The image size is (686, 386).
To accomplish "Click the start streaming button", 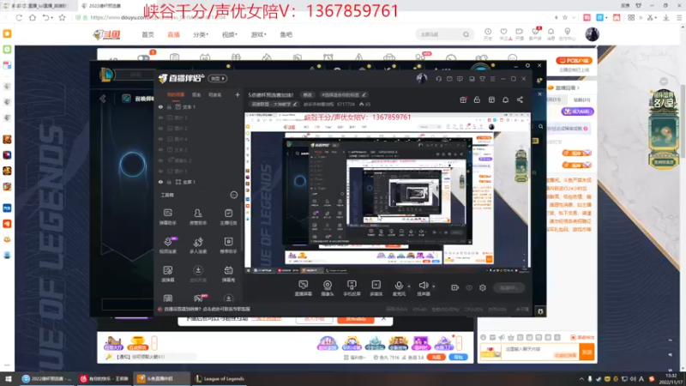I will click(x=509, y=288).
